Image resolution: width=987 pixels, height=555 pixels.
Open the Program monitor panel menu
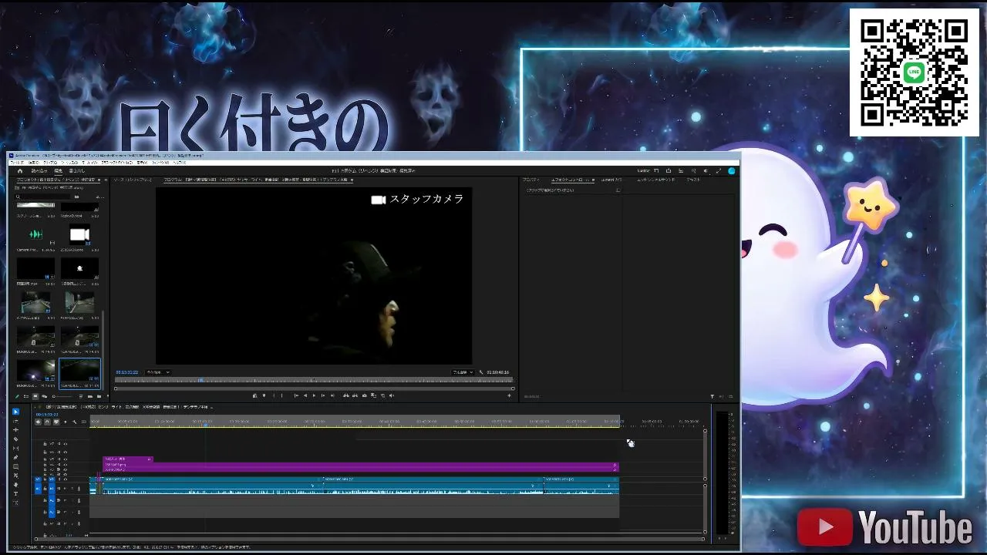[x=352, y=180]
